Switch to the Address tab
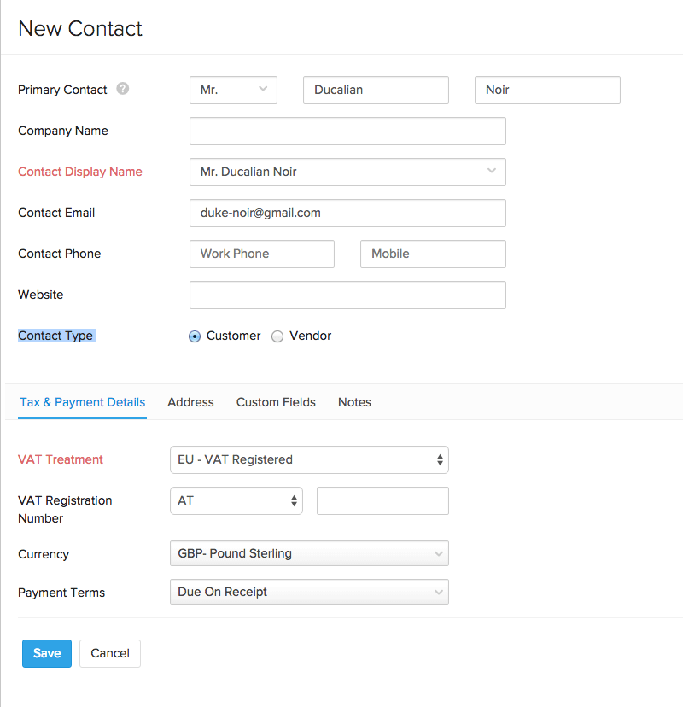 pyautogui.click(x=190, y=402)
